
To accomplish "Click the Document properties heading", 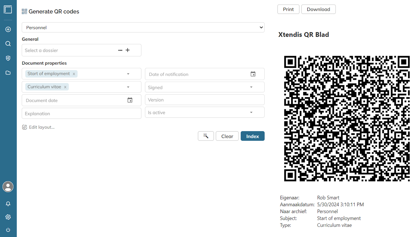I will [x=44, y=63].
